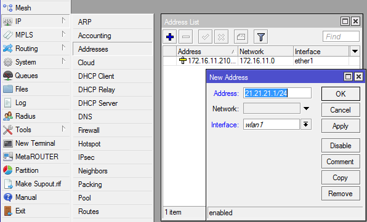
Task: Open DHCP Relay from the IP submenu
Action: tap(113, 90)
